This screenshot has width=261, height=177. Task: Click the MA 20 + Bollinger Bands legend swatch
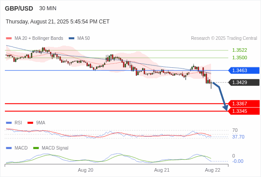pyautogui.click(x=9, y=38)
